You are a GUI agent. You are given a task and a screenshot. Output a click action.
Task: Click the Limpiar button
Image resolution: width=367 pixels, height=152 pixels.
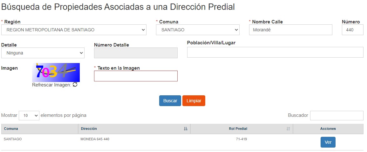pos(194,101)
